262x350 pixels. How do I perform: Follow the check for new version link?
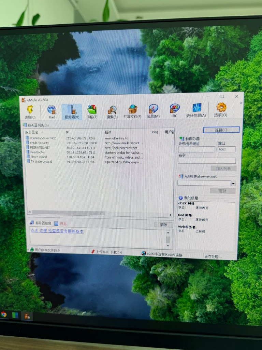click(x=57, y=231)
